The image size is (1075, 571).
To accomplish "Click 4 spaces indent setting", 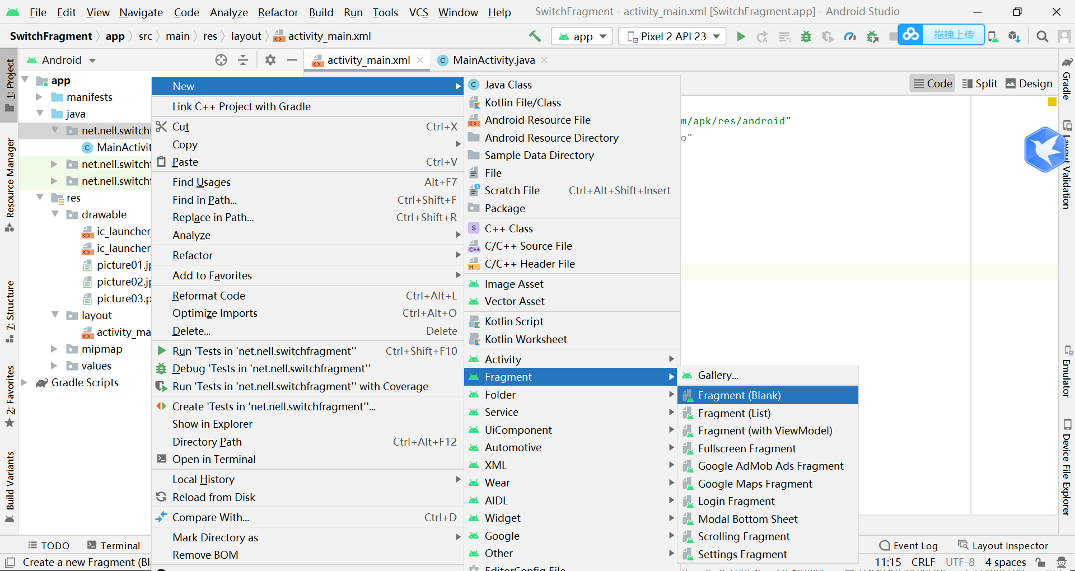I will pyautogui.click(x=1006, y=562).
